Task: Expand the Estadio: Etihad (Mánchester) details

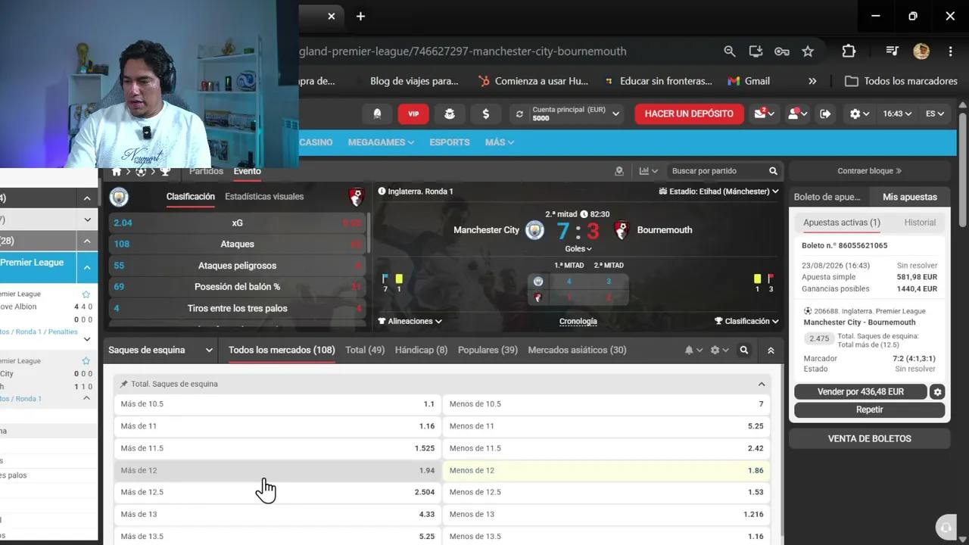Action: click(719, 192)
